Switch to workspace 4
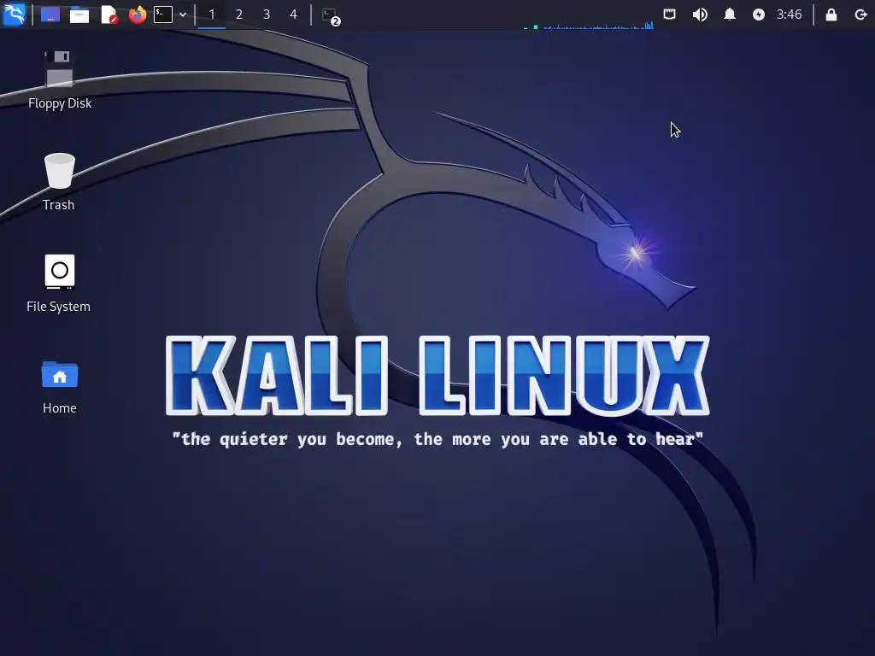The width and height of the screenshot is (875, 656). point(293,15)
